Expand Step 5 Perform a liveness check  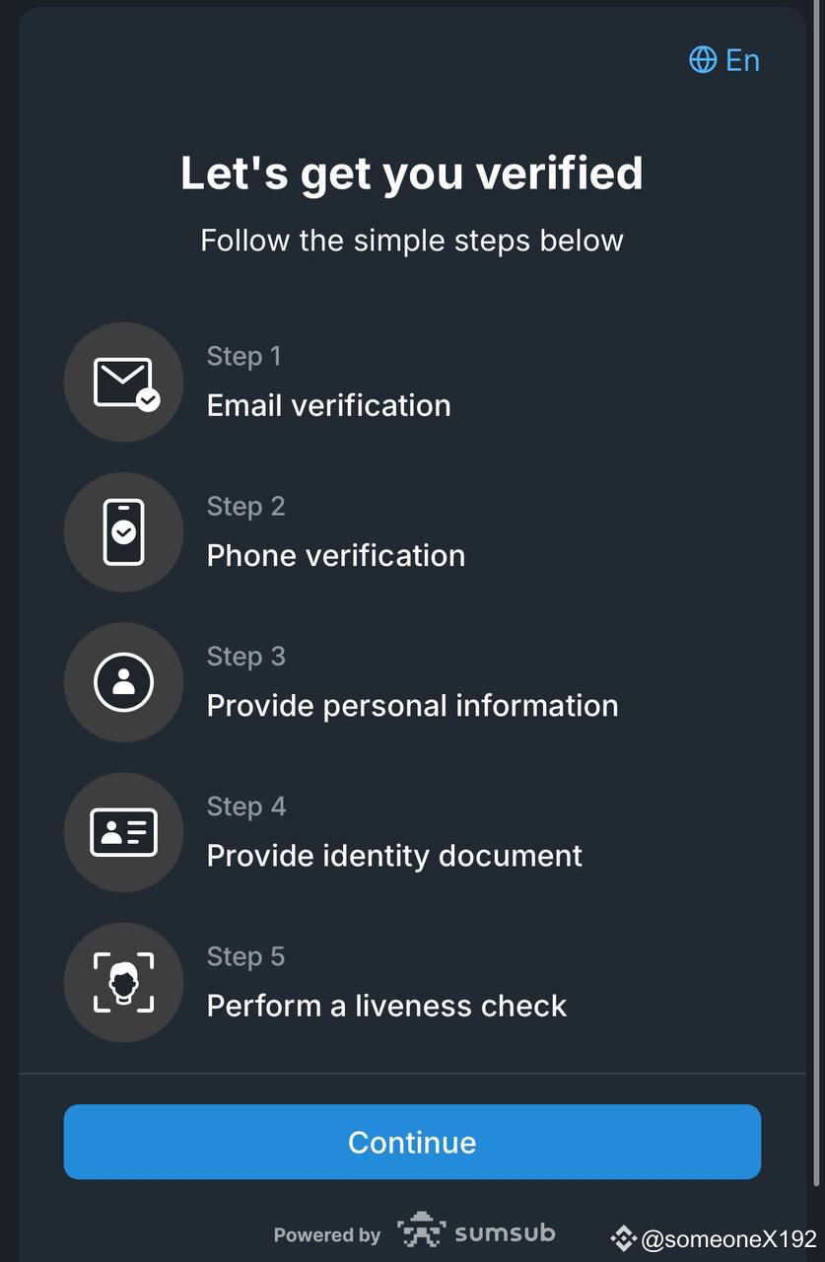385,1005
